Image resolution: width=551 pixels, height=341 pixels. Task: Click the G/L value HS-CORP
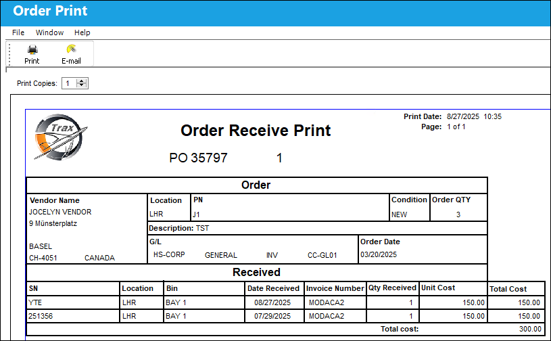[169, 254]
